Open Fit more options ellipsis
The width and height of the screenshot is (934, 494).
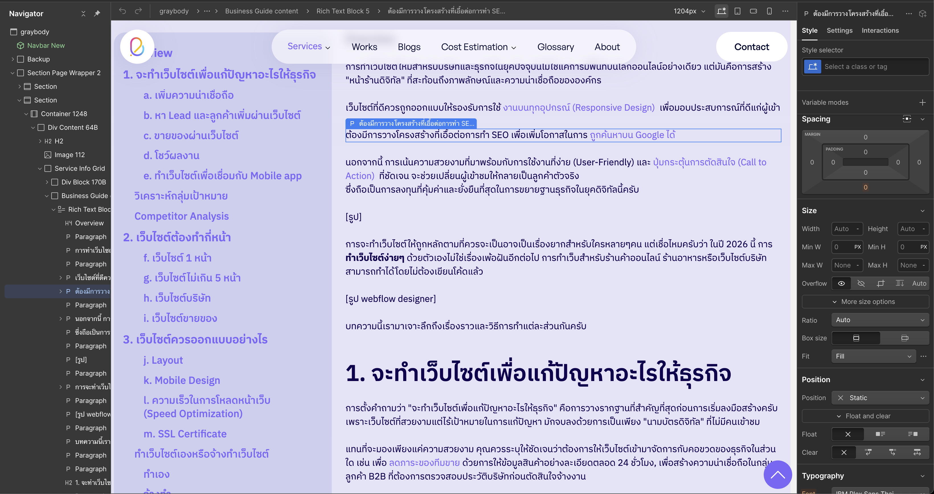click(x=923, y=356)
